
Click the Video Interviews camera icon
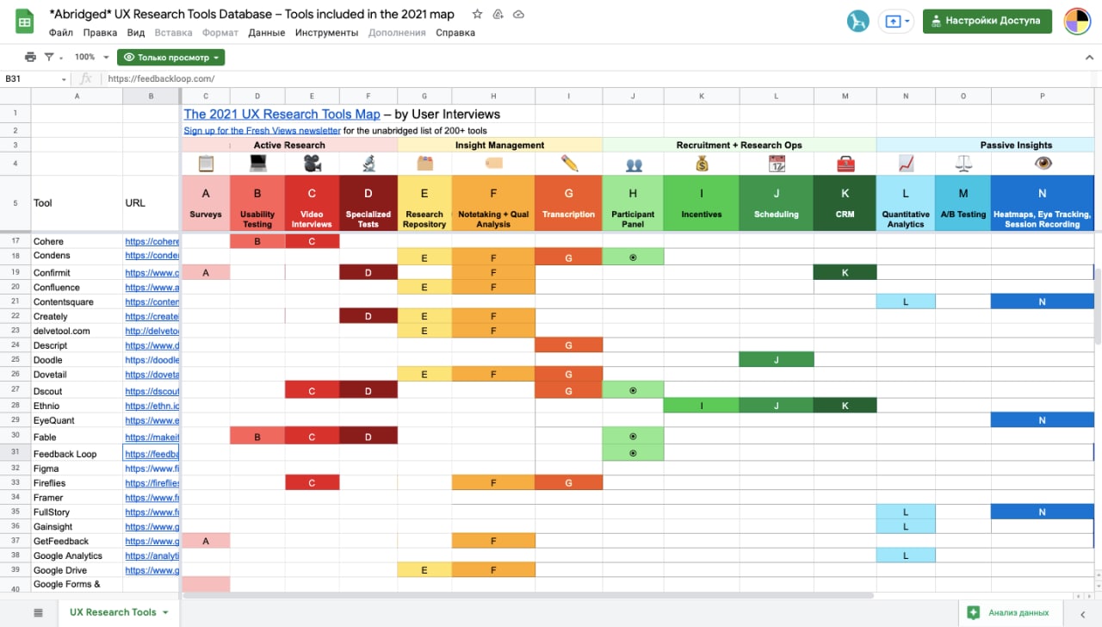coord(313,163)
